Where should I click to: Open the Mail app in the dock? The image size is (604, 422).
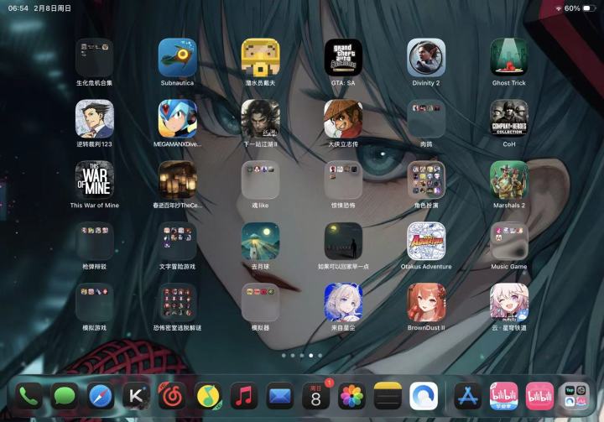[279, 396]
